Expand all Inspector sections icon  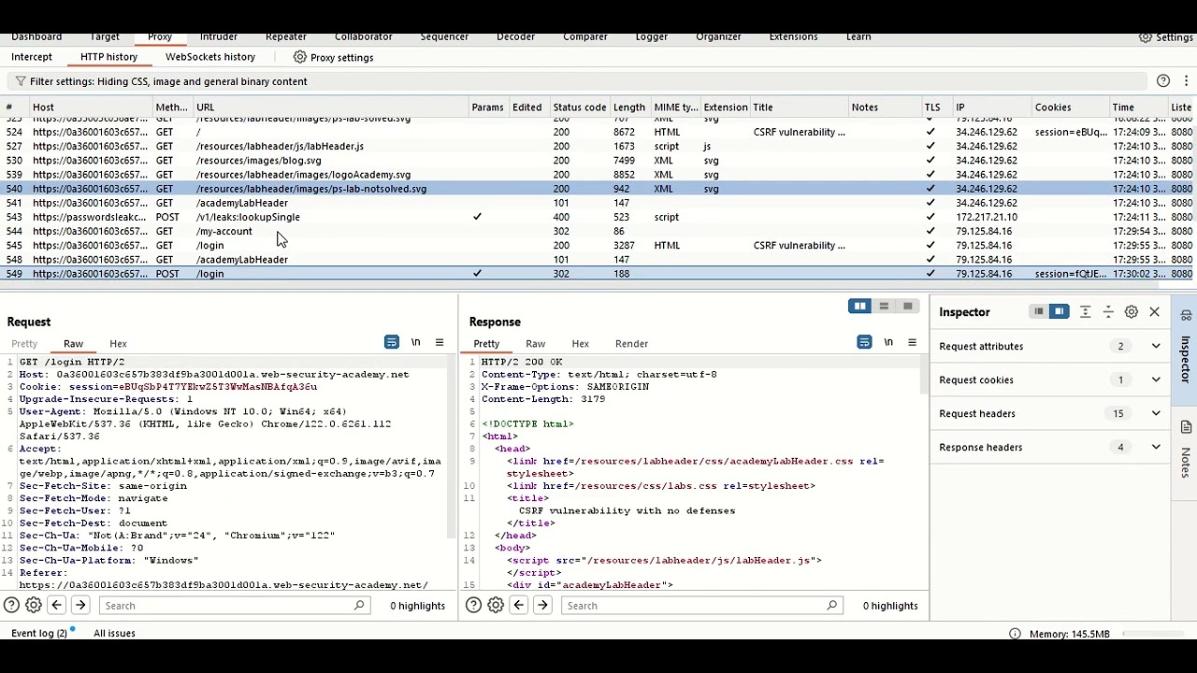(1085, 311)
